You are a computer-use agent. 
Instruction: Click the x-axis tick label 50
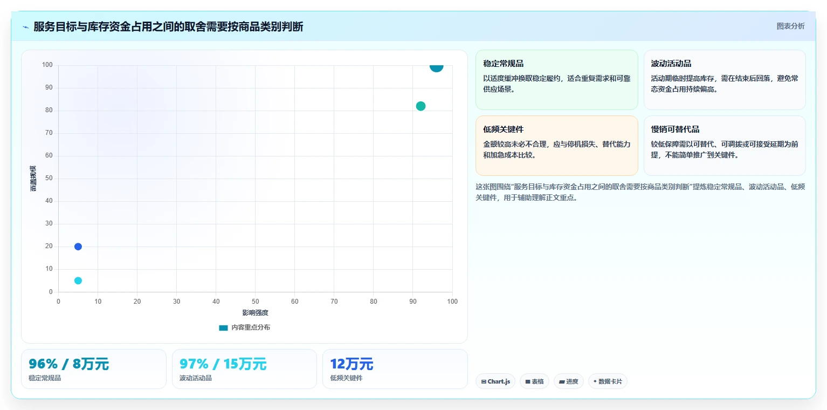click(x=255, y=302)
